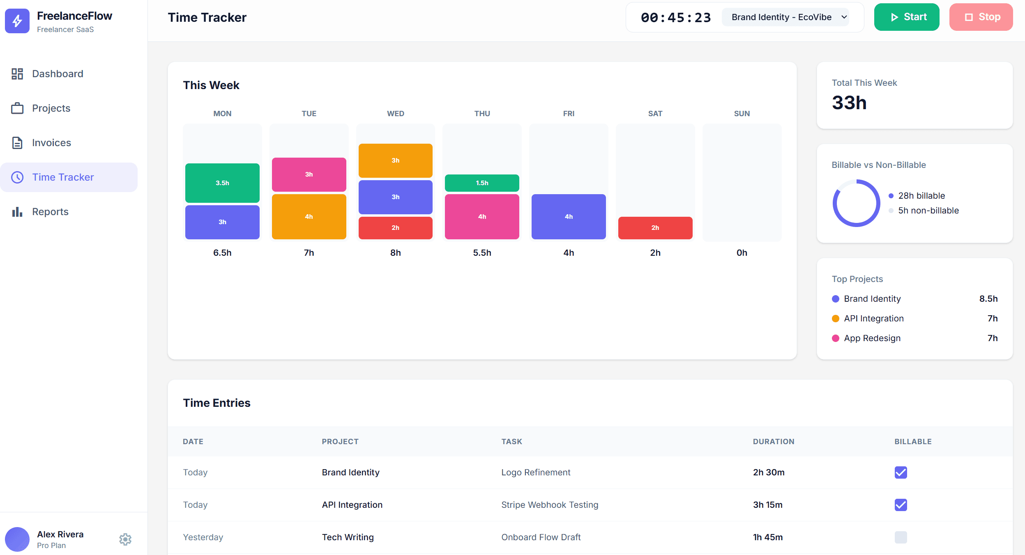Screen dimensions: 1025x555
Task: Click the Brand Identity dot in Top Projects
Action: [x=835, y=298]
